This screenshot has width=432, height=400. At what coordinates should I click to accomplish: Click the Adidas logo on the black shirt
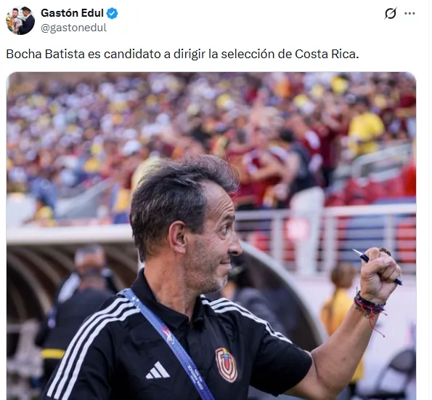click(158, 370)
